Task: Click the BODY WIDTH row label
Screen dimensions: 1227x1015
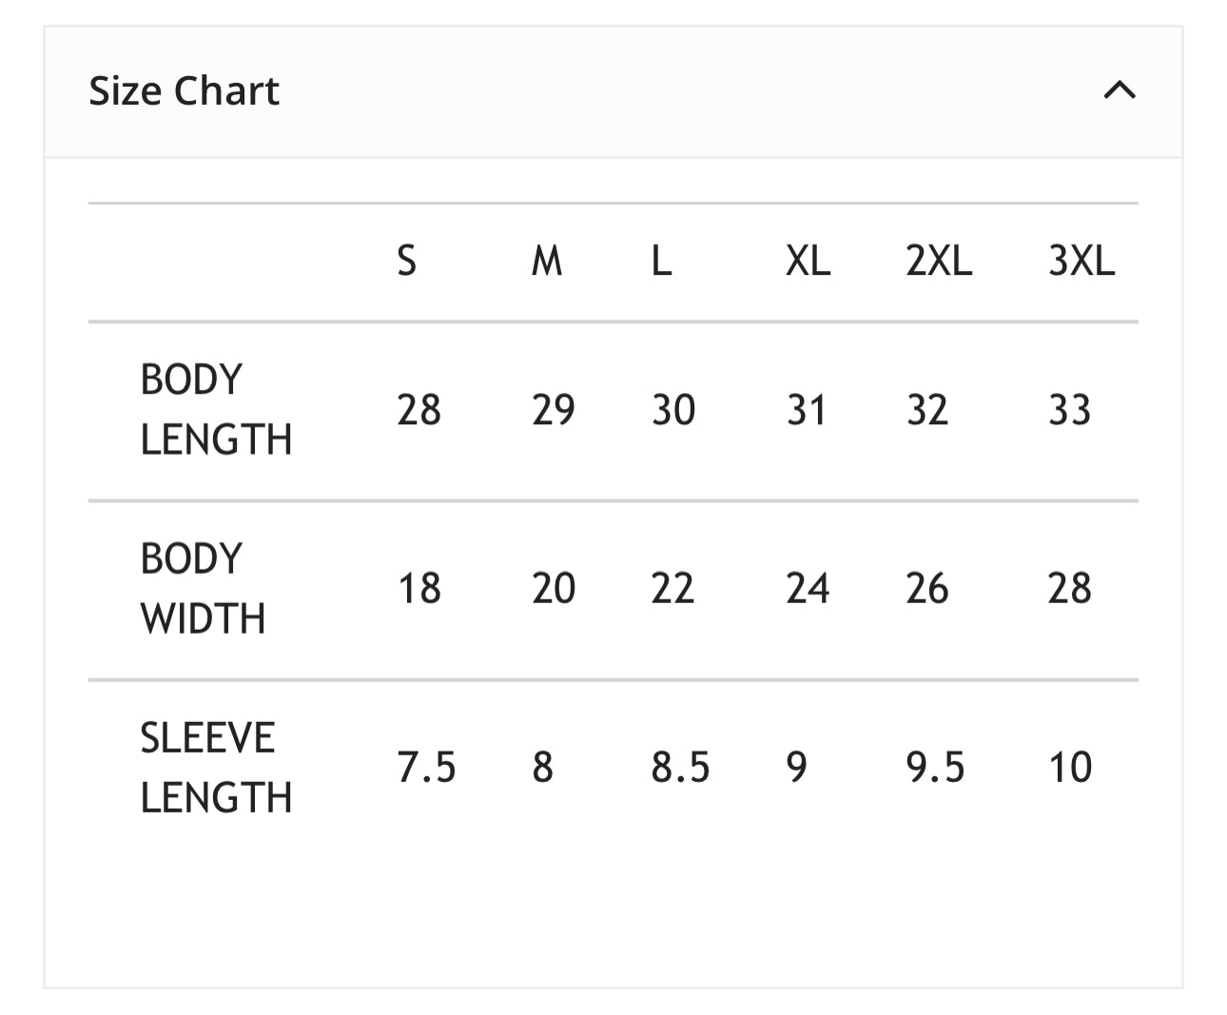Action: pos(203,589)
